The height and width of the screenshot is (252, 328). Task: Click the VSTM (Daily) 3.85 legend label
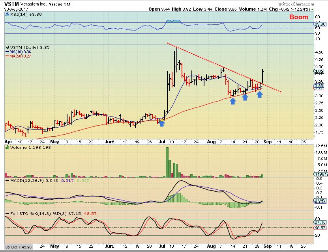point(30,47)
